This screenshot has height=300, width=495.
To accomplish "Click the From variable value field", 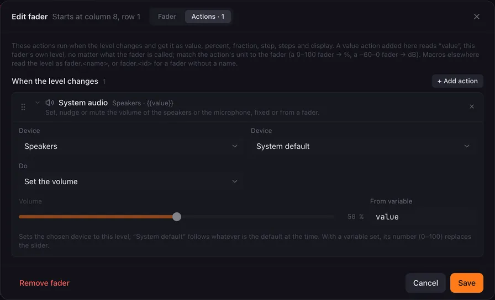I will (x=423, y=217).
